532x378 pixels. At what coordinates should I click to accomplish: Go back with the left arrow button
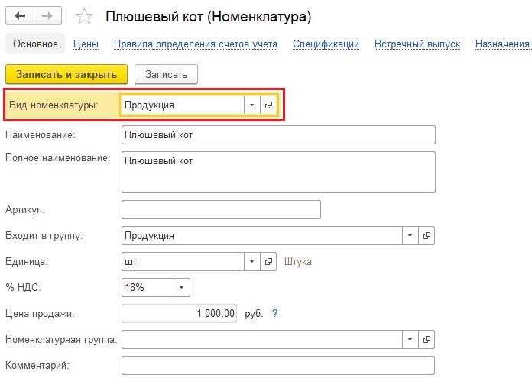[20, 15]
